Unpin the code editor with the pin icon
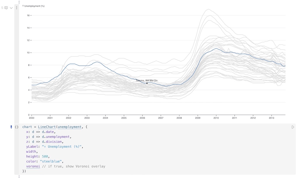 (x=11, y=127)
